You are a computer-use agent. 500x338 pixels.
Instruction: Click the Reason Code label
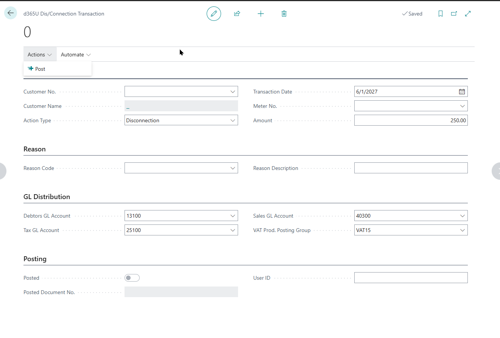tap(39, 168)
